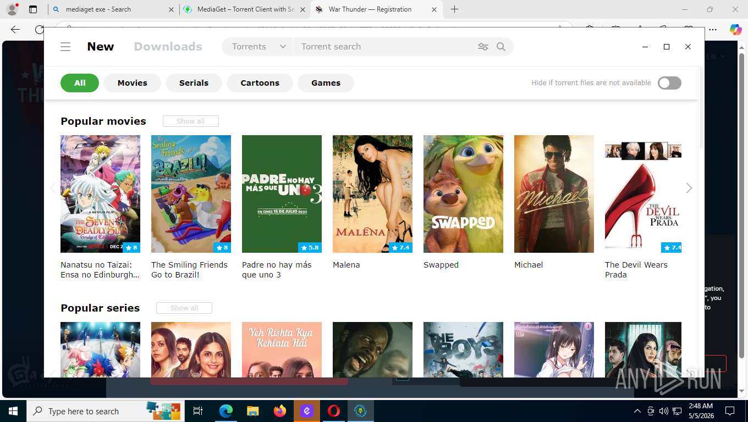
Task: Open the MediaGet icon on the taskbar
Action: point(361,411)
